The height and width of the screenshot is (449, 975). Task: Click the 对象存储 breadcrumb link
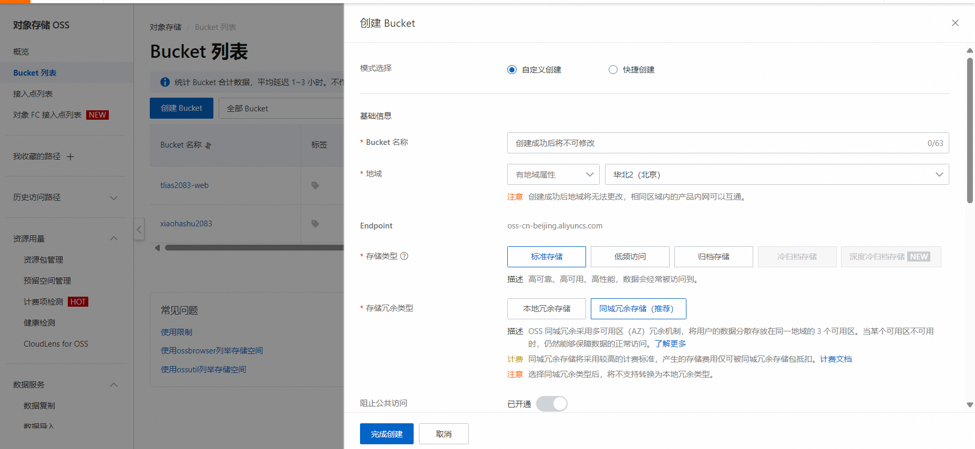coord(166,27)
